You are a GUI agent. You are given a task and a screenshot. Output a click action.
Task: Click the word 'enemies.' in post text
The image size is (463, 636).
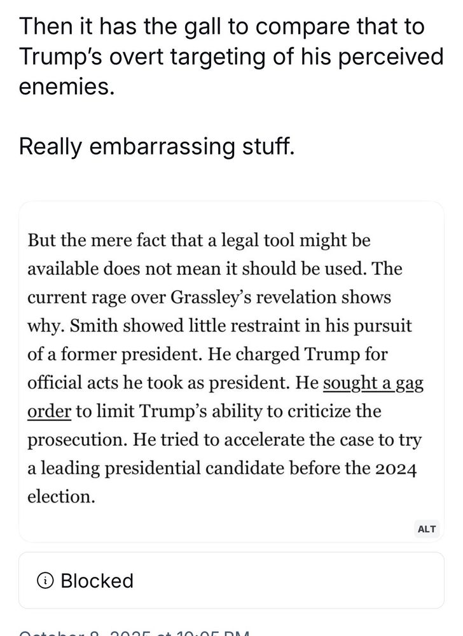[67, 86]
